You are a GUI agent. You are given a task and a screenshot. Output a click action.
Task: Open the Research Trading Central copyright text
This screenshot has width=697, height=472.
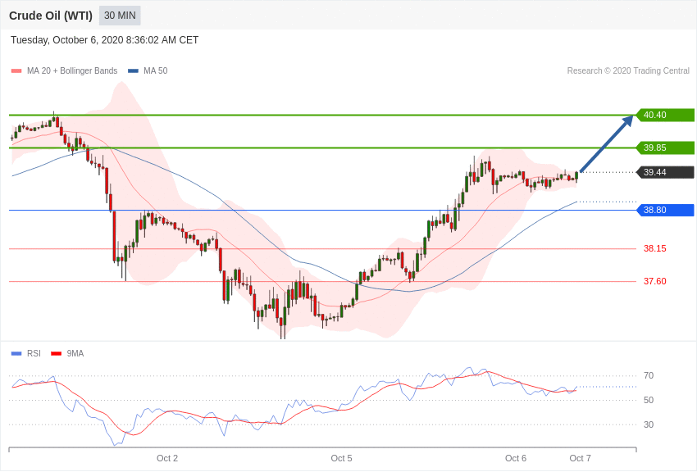tap(628, 71)
